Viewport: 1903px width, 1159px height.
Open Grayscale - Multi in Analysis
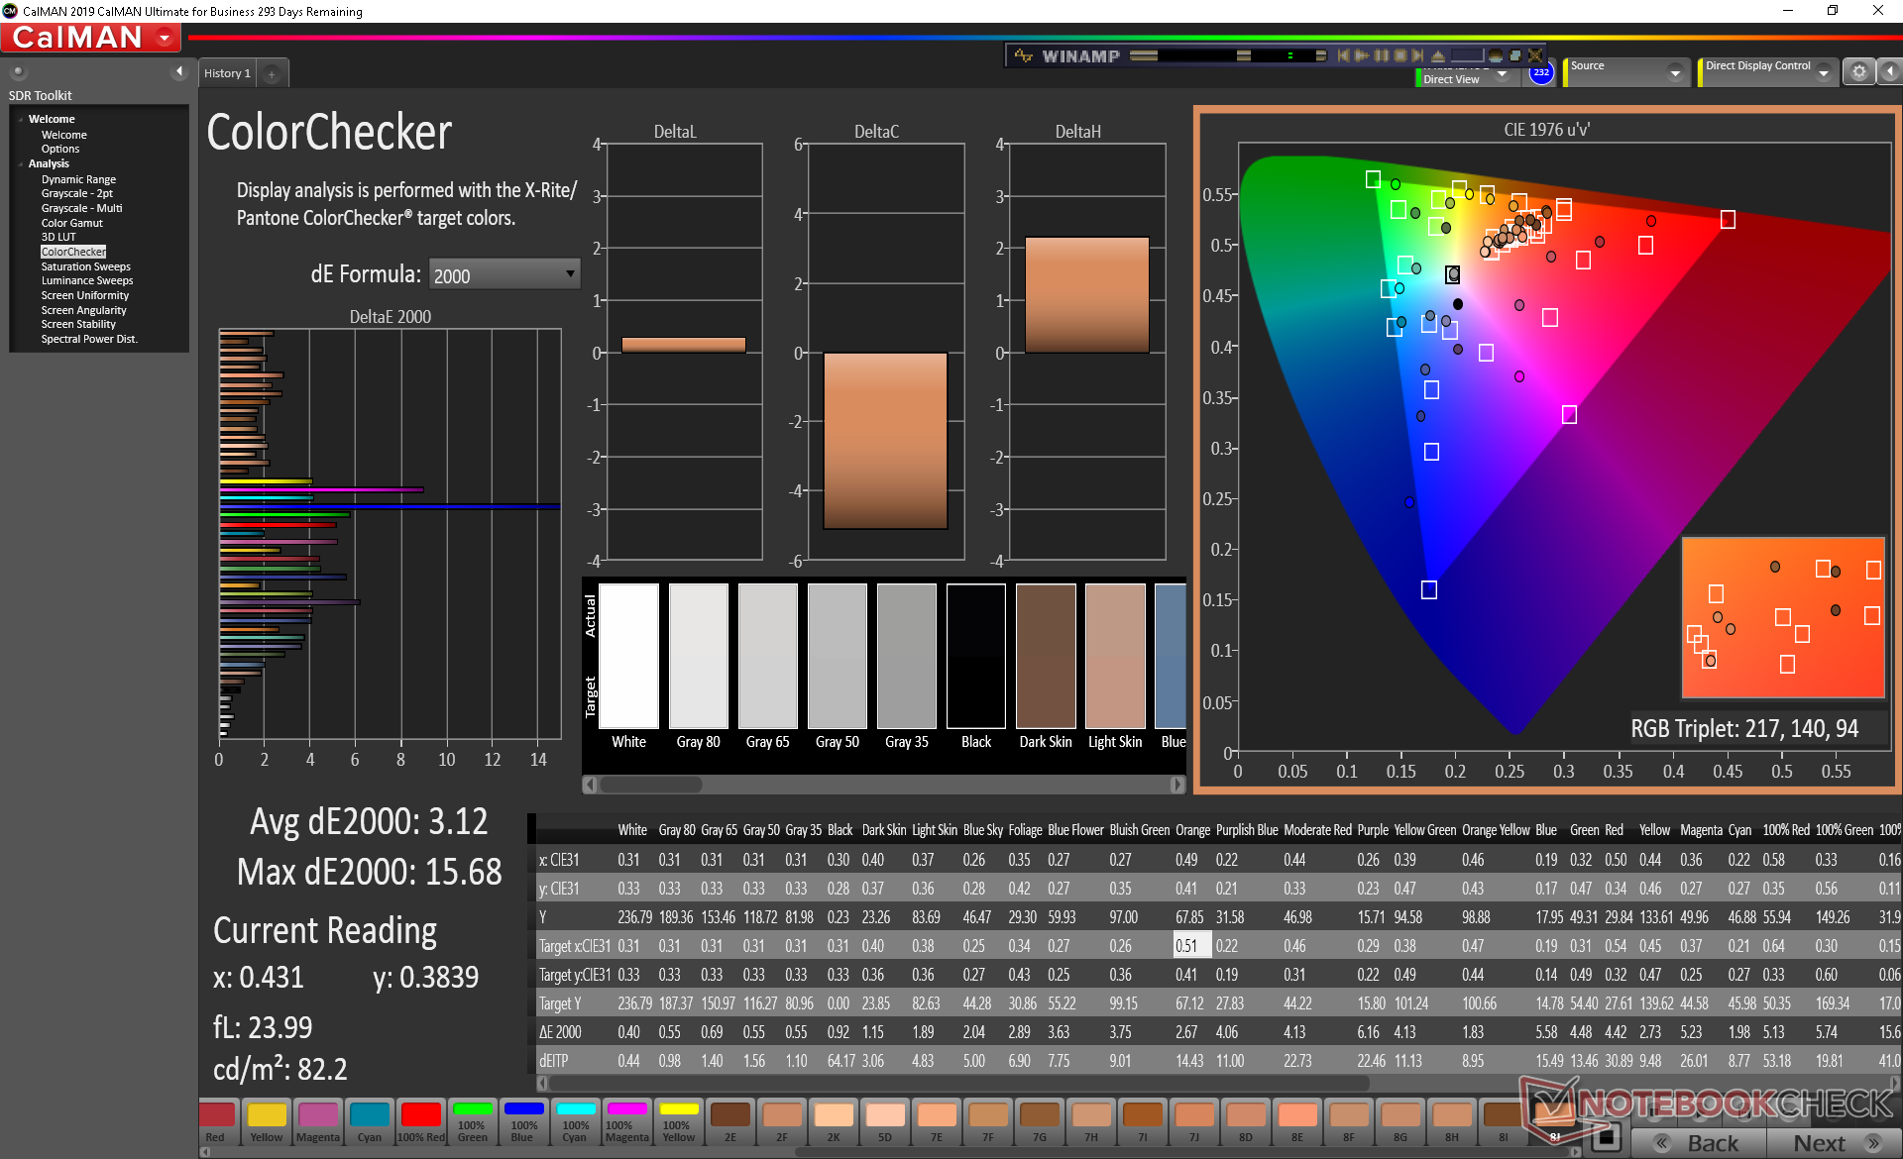81,208
